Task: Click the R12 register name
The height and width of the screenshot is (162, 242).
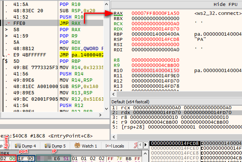Action: click(x=118, y=81)
